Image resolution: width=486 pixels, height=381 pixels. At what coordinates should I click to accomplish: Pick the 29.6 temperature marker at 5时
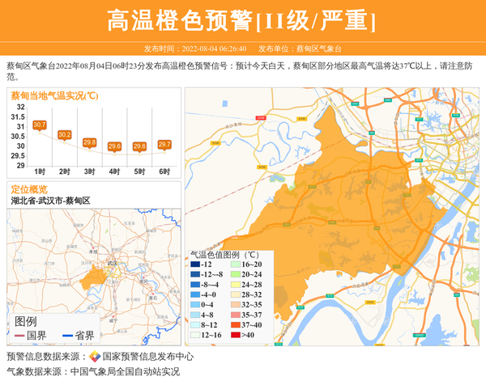139,146
